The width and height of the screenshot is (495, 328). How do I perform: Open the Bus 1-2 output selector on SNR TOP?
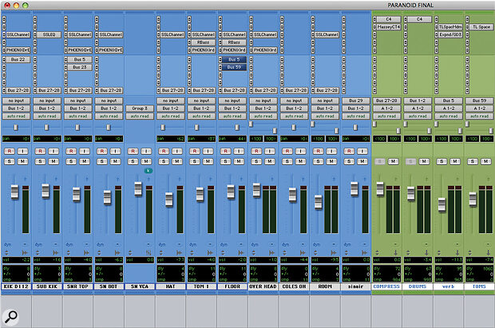[x=78, y=109]
